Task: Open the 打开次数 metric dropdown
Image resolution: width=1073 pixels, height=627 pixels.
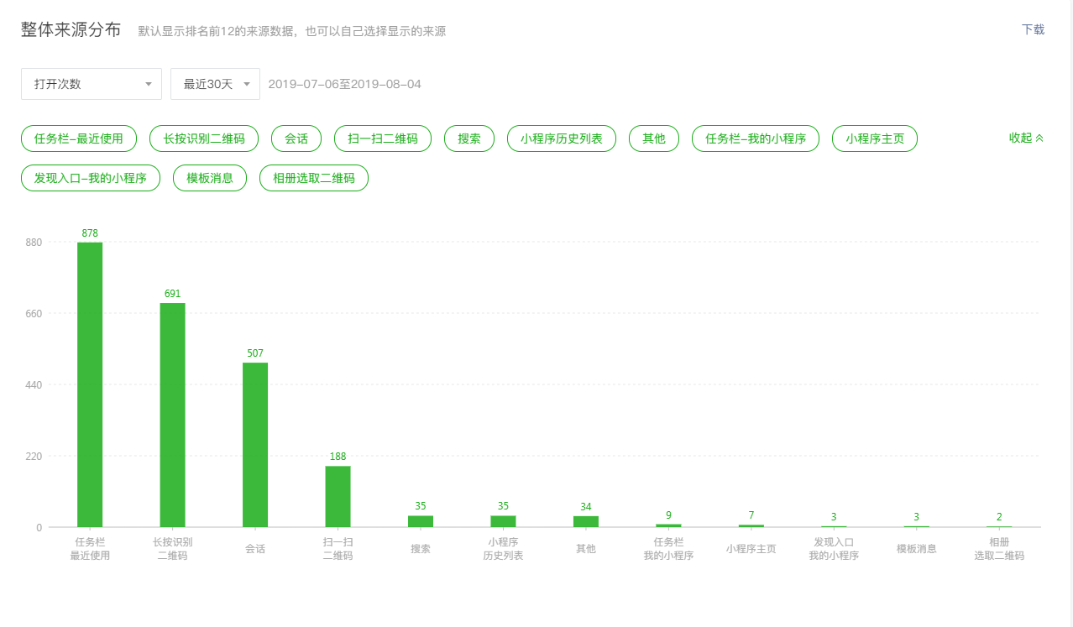Action: tap(92, 84)
